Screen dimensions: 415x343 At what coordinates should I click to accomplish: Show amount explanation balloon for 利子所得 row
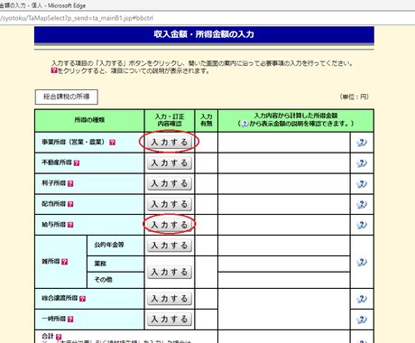click(x=362, y=183)
